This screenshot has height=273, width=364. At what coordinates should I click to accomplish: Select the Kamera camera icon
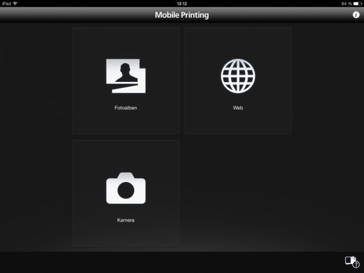coord(126,188)
